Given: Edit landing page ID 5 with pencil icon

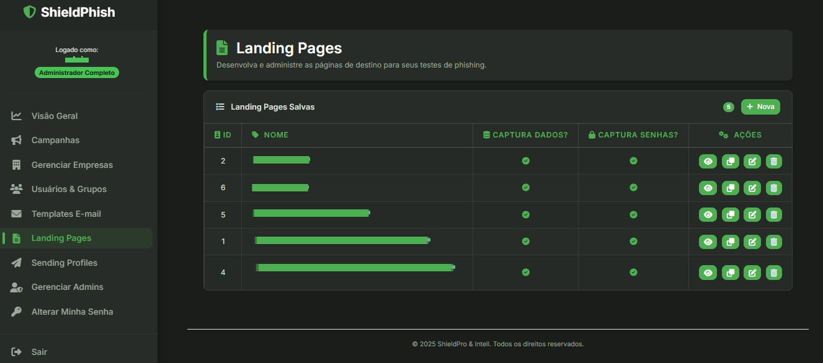Looking at the screenshot, I should coord(752,214).
